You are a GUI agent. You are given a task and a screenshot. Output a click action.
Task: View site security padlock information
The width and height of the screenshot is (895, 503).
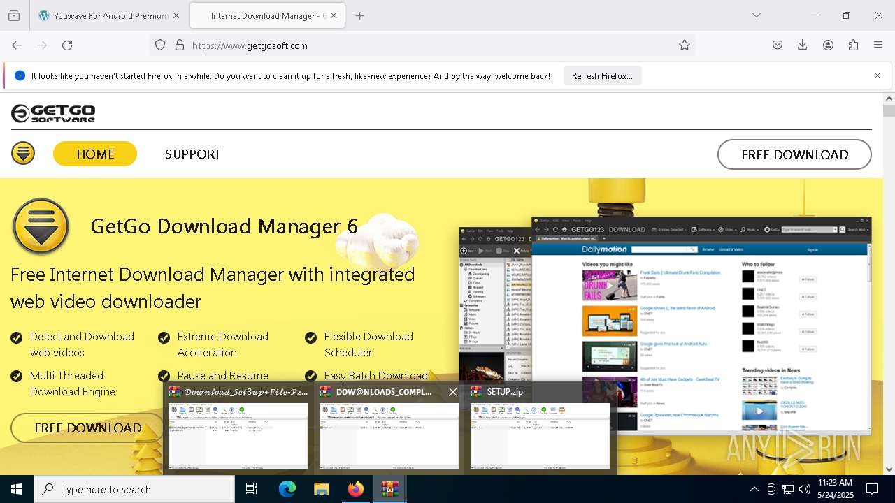[180, 45]
